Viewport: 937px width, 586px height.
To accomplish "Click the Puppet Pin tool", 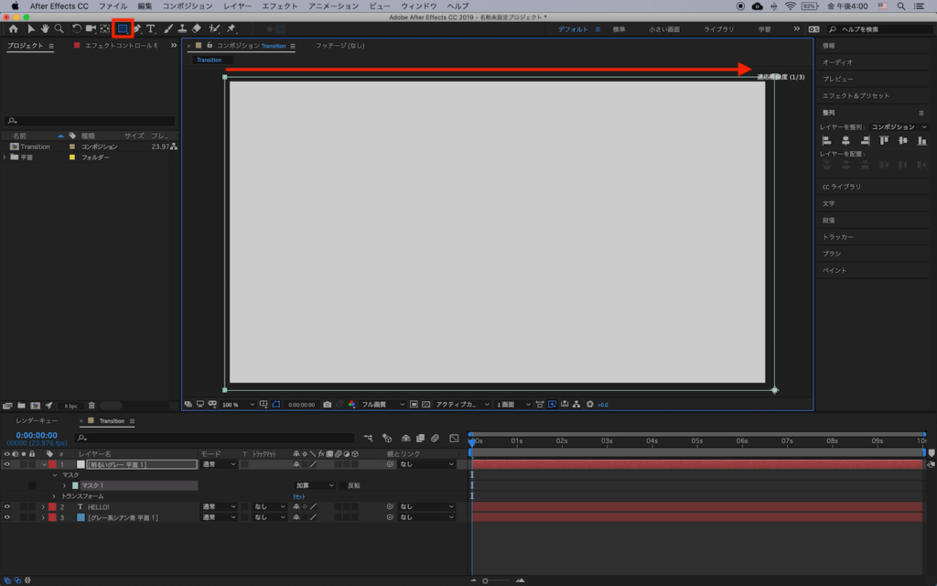I will tap(232, 29).
